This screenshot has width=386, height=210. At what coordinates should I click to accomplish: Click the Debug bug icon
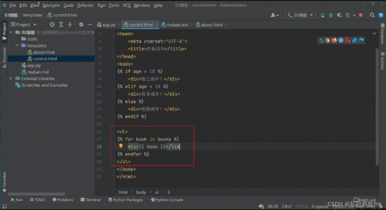tap(331, 15)
